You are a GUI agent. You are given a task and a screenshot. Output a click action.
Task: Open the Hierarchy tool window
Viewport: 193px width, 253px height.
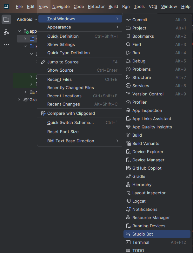157,185
